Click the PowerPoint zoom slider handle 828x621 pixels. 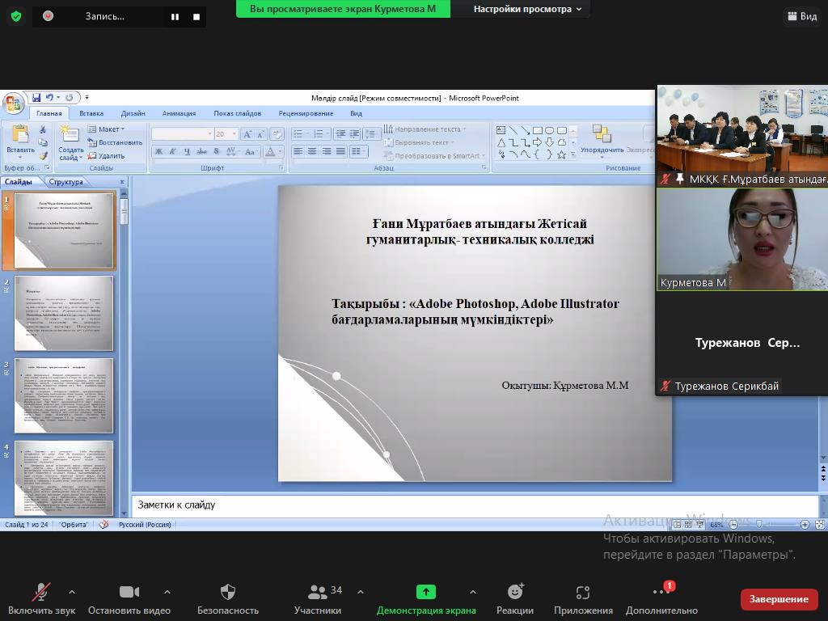(758, 524)
